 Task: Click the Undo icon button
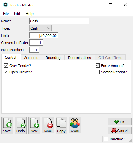tap(21, 125)
